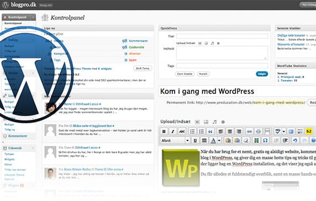Switch editor to fullscreen mode
The image size is (316, 201).
pyautogui.click(x=291, y=132)
